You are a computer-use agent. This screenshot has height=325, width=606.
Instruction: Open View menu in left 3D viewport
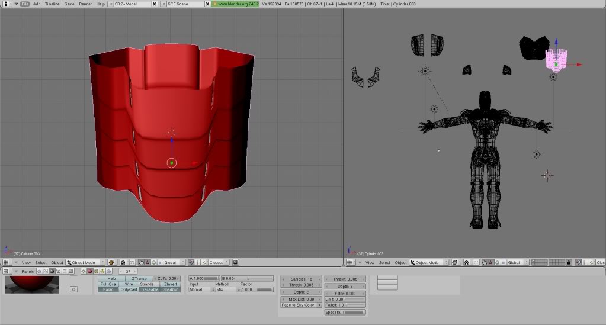point(26,262)
